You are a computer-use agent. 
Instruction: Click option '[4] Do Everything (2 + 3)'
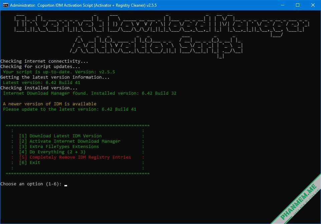(52, 152)
